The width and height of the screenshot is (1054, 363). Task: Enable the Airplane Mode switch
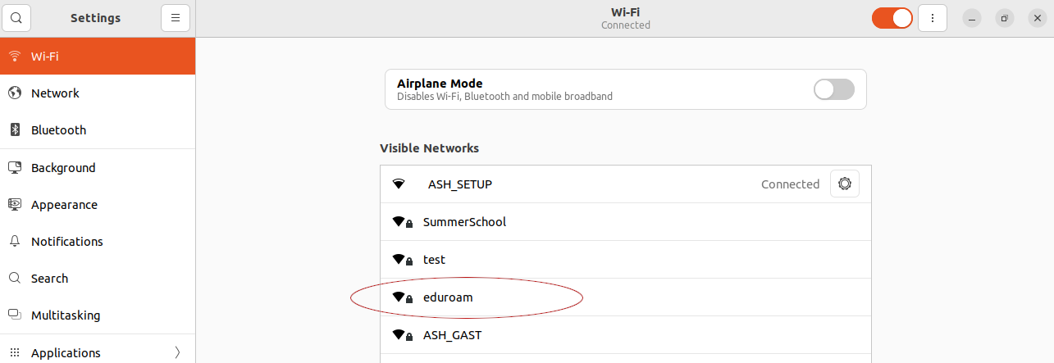(x=834, y=89)
